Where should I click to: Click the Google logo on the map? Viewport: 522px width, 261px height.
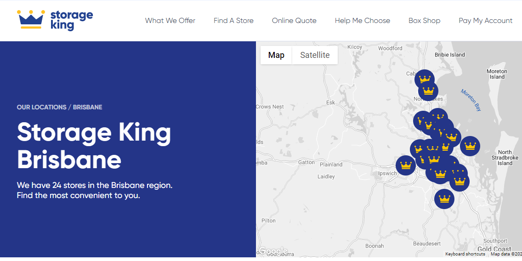pos(273,251)
